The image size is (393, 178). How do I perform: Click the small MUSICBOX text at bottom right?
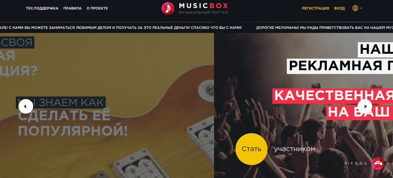pyautogui.click(x=351, y=163)
